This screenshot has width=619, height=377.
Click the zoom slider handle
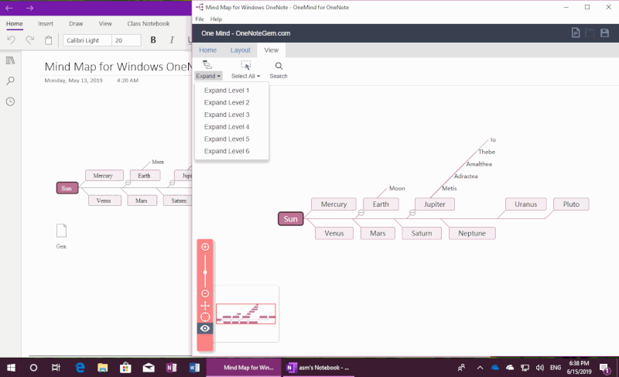205,272
